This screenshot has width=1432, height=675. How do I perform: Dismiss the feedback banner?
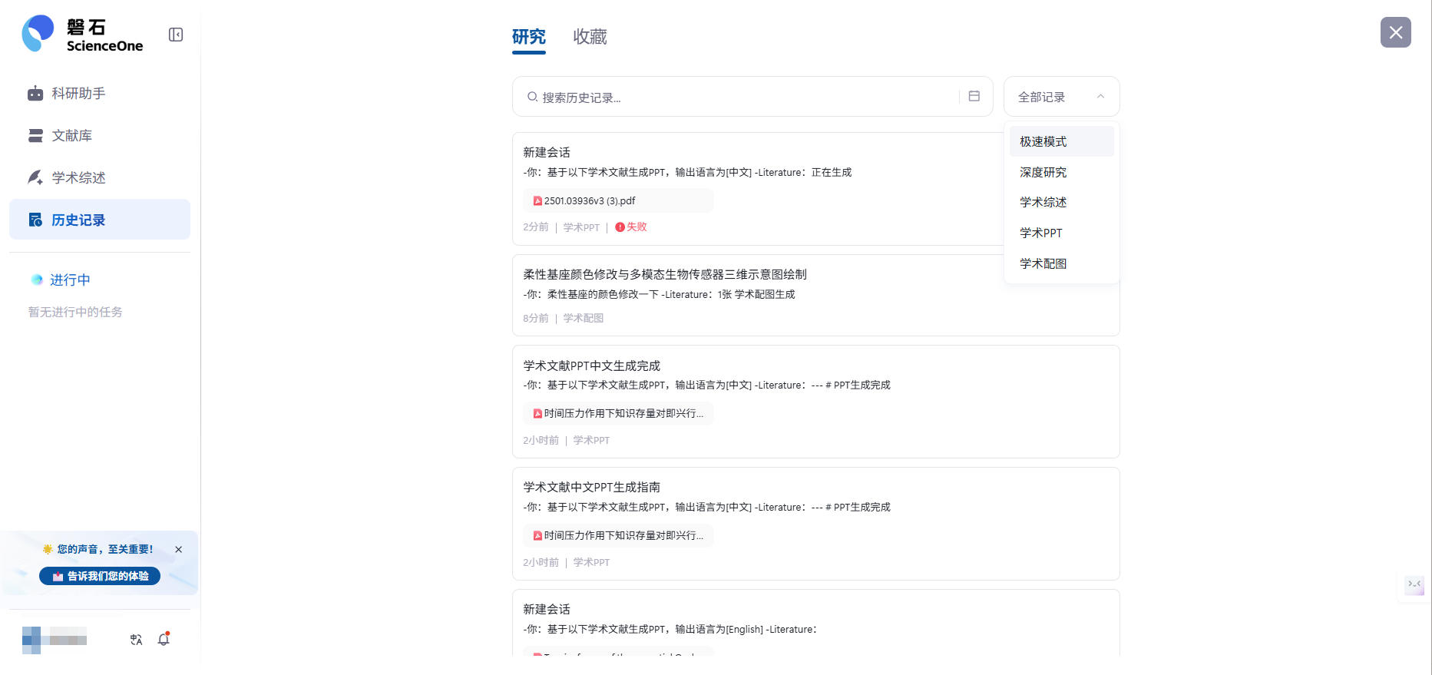(178, 549)
